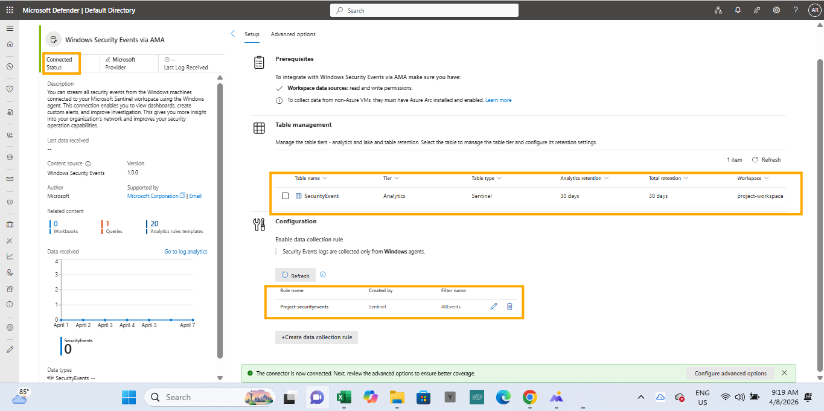Delete the Project-securityevents rule trash icon
Image resolution: width=824 pixels, height=411 pixels.
(509, 307)
